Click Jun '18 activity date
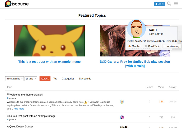The image size is (182, 128). click(x=173, y=102)
